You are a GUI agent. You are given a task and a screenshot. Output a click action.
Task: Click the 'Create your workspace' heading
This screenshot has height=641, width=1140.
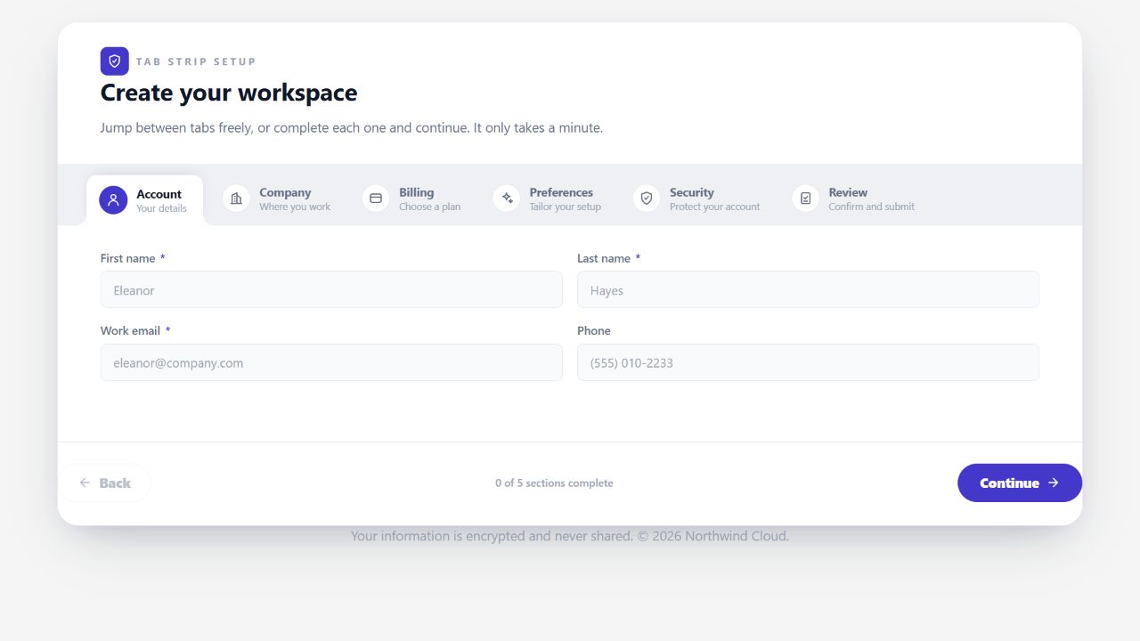click(229, 93)
